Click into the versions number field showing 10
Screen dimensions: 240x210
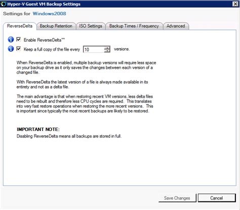[x=94, y=49]
